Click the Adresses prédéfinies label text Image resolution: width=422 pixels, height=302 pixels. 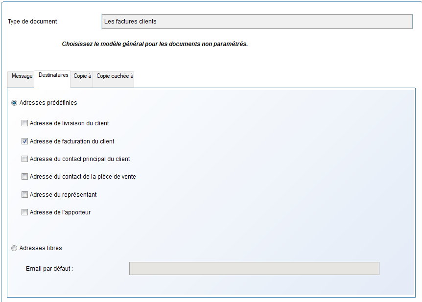(x=48, y=103)
